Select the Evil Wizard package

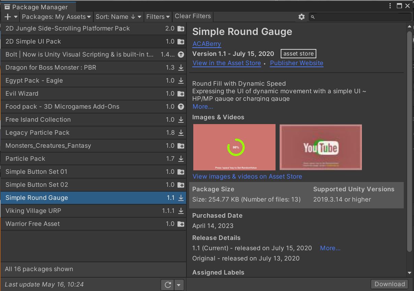pos(93,94)
